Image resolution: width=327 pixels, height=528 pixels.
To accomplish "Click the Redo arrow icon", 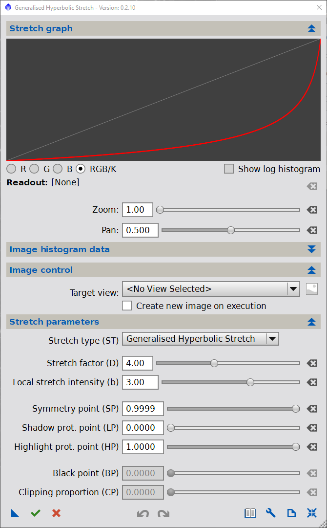I will [163, 513].
